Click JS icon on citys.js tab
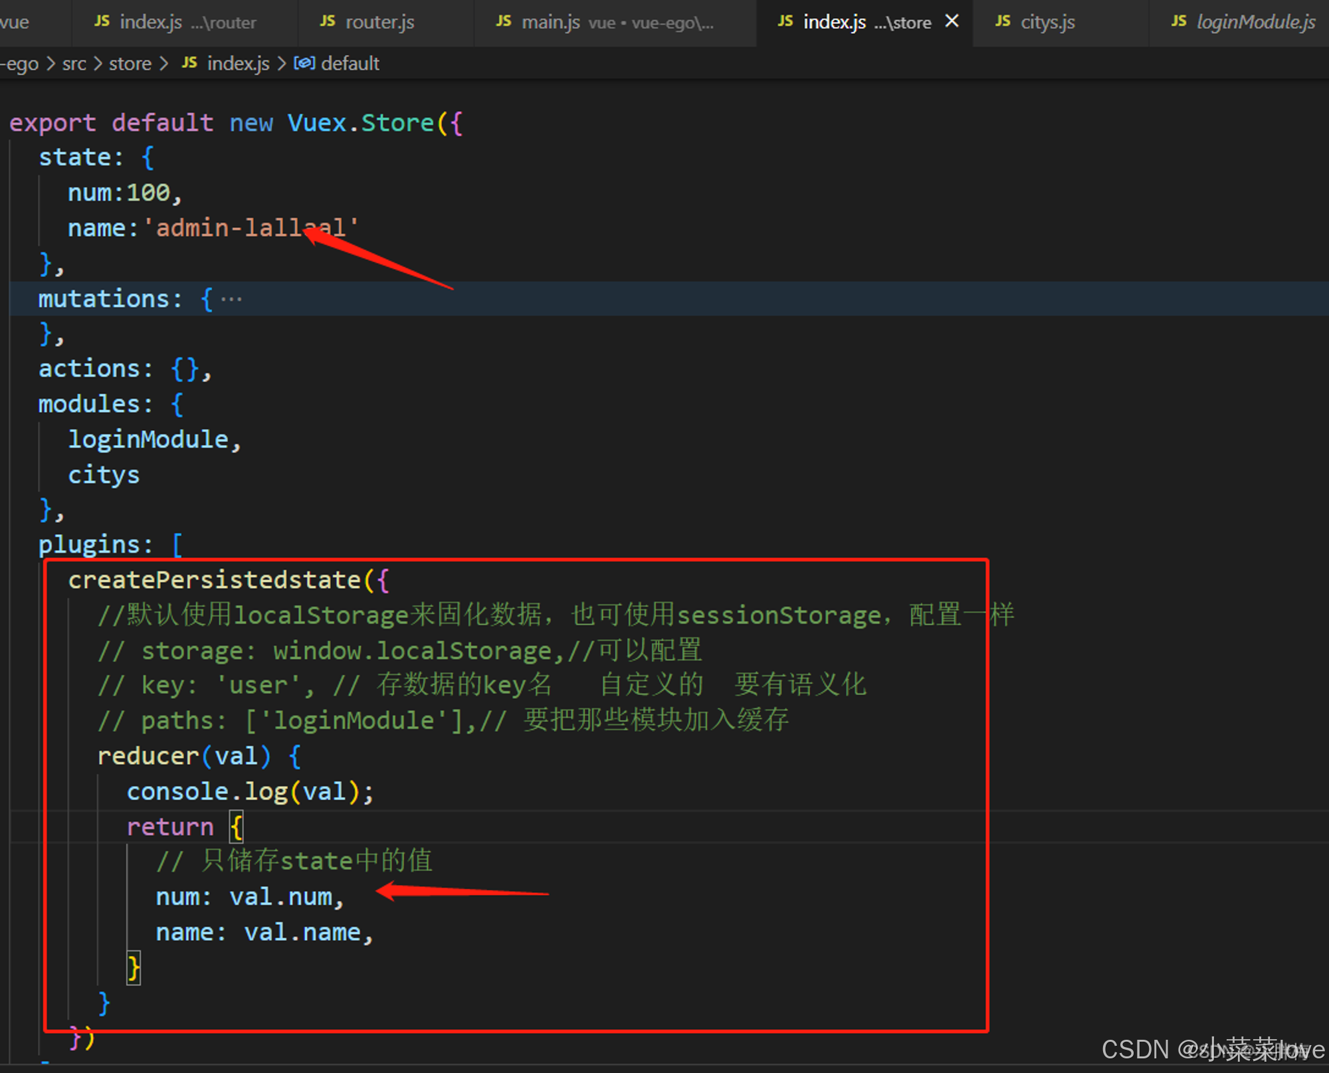The image size is (1329, 1073). tap(1003, 22)
